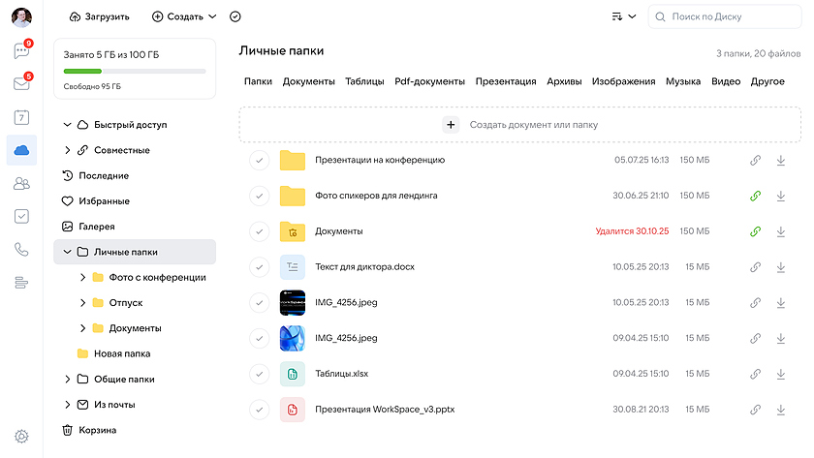Select the Презентации на конференцию folder checkbox
Screen dimensions: 814x458
(259, 161)
